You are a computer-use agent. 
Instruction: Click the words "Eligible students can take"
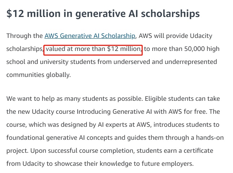click(x=182, y=99)
